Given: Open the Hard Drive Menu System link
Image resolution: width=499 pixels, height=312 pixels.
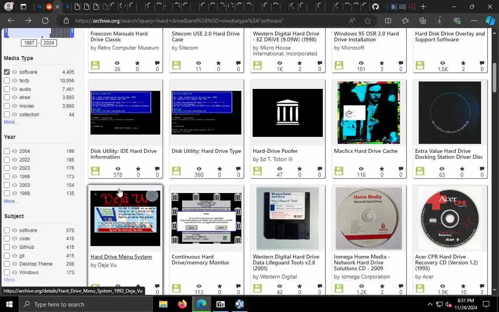Looking at the screenshot, I should [121, 257].
